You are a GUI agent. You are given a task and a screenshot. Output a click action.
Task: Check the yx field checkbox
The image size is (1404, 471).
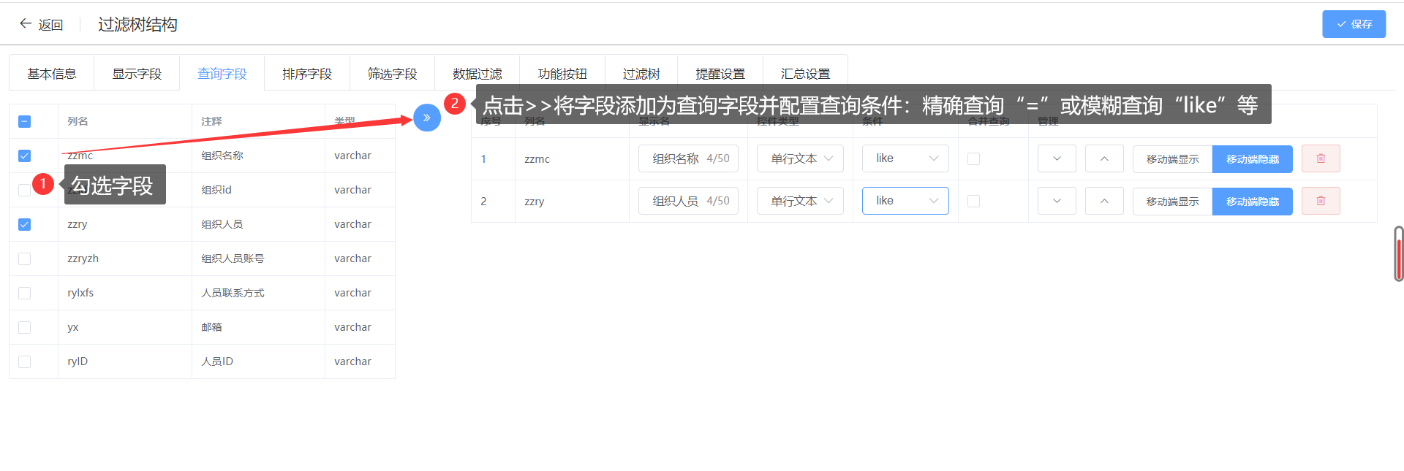pos(24,327)
